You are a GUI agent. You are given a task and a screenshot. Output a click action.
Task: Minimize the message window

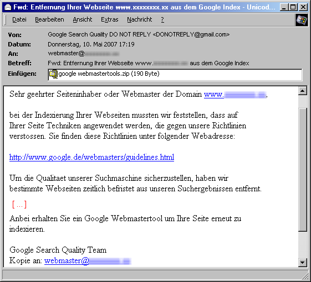pyautogui.click(x=284, y=7)
